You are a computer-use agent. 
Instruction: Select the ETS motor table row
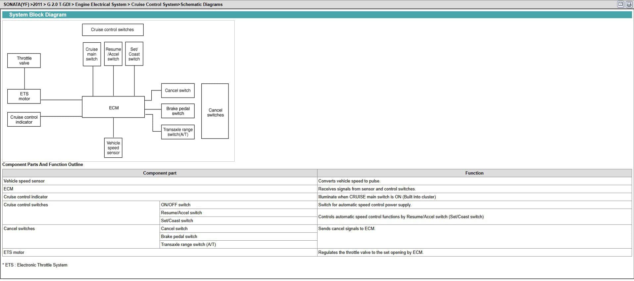[x=14, y=252]
